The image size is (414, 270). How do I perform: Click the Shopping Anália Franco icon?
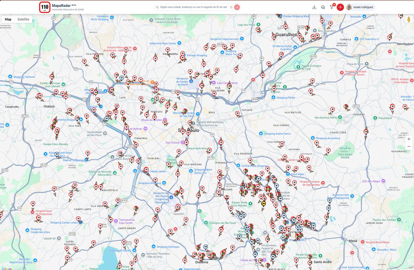coord(261,133)
